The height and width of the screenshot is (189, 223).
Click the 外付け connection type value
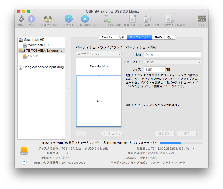click(65, 158)
